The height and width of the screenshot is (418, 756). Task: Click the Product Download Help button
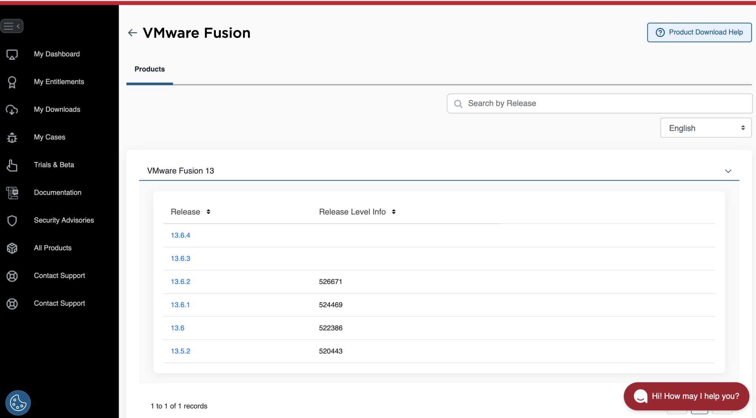click(x=699, y=33)
